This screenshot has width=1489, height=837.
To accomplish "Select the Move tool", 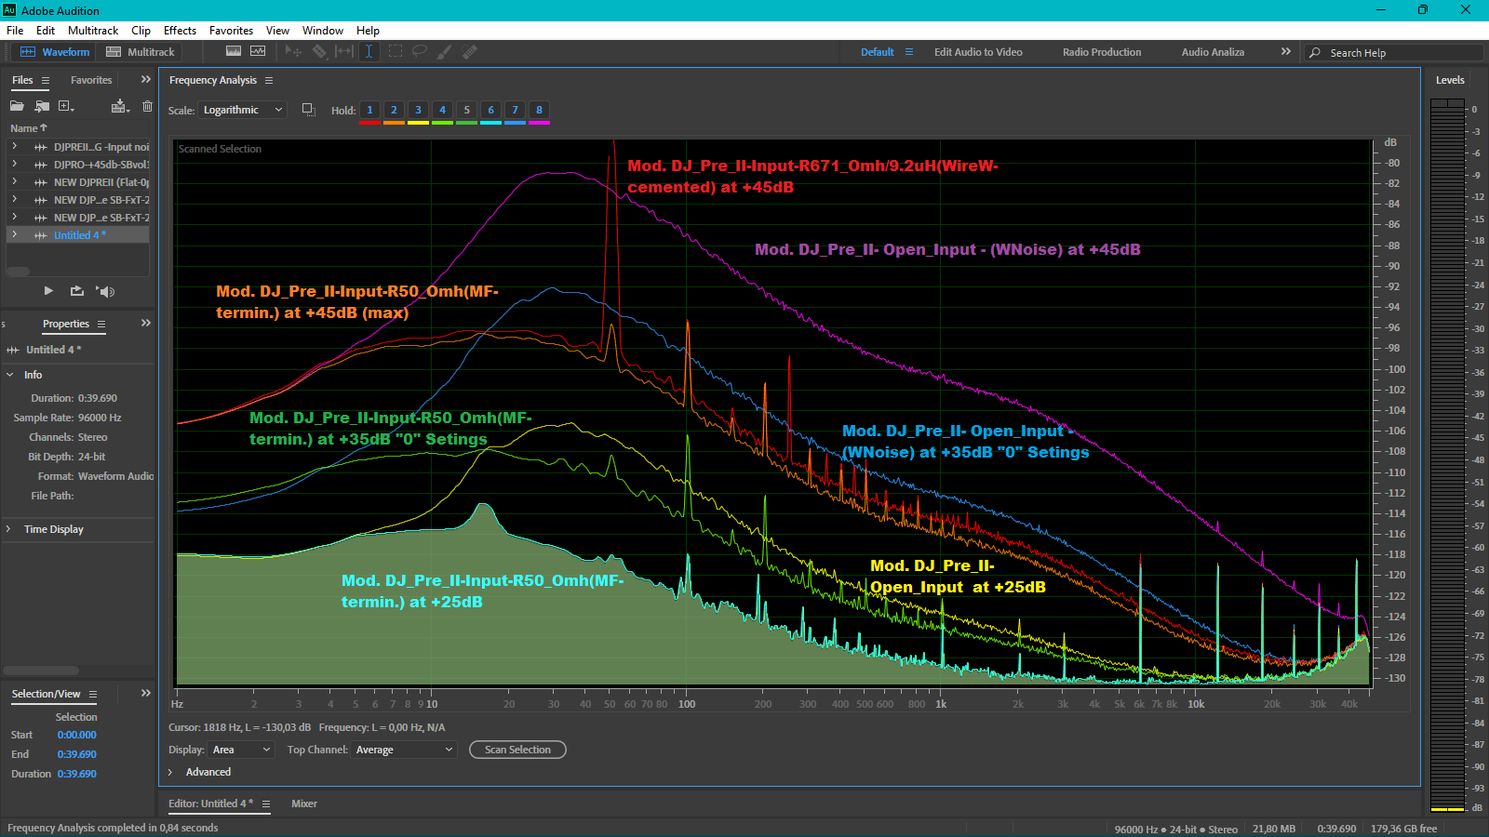I will pyautogui.click(x=293, y=51).
